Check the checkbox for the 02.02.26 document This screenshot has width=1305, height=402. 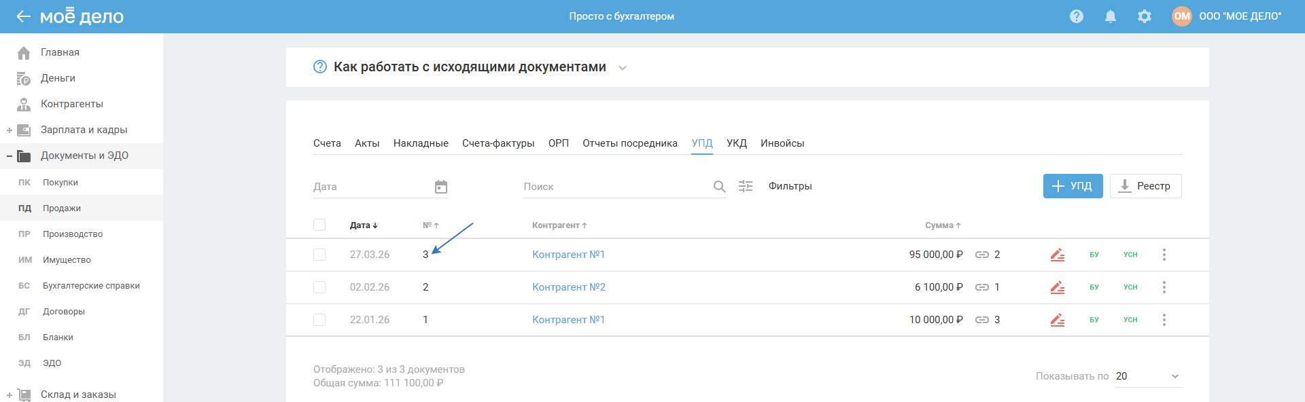coord(319,287)
